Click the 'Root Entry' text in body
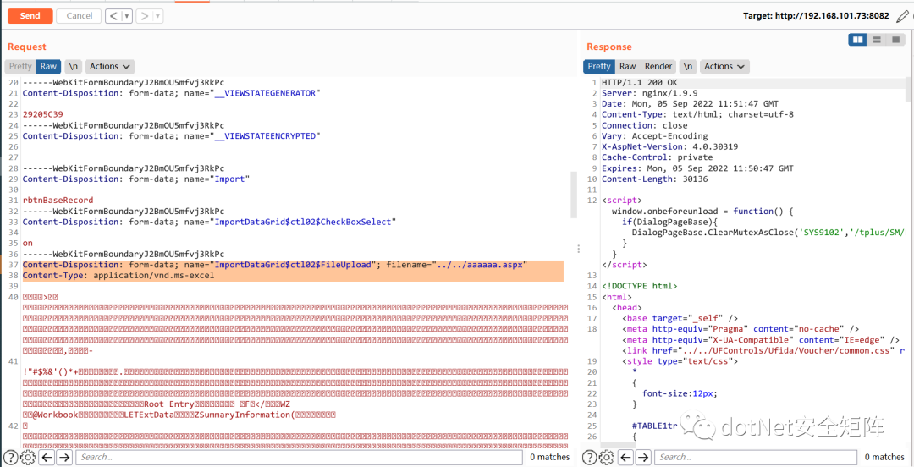 [x=169, y=404]
